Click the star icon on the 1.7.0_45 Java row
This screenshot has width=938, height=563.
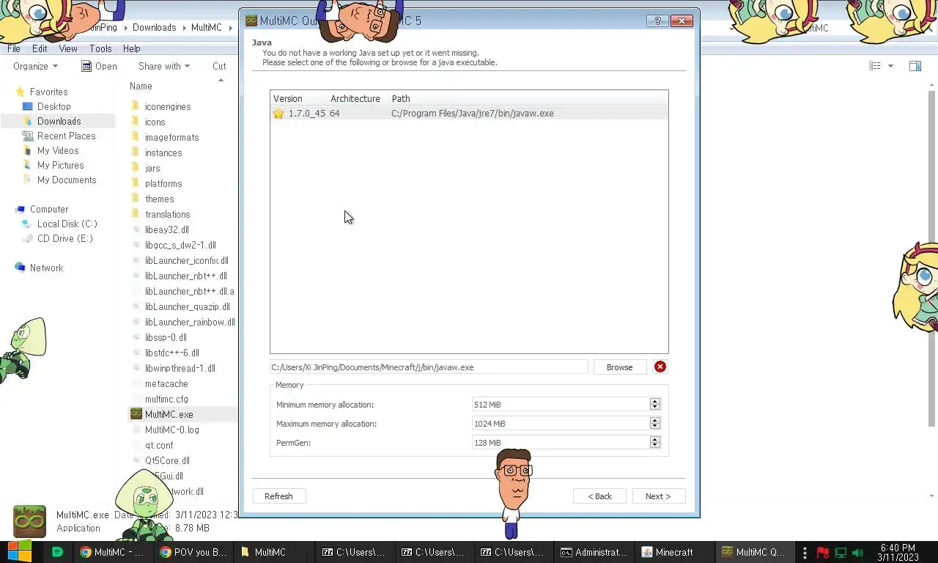tap(278, 114)
